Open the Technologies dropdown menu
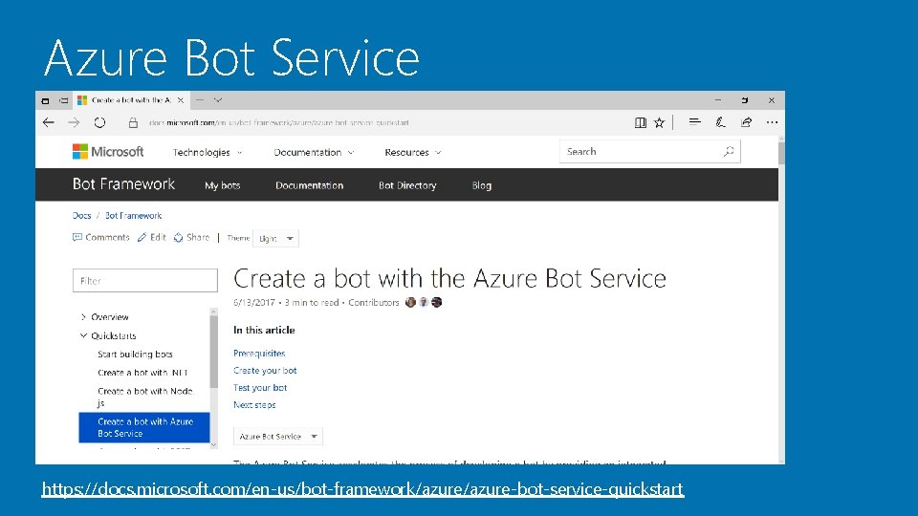 pyautogui.click(x=208, y=152)
